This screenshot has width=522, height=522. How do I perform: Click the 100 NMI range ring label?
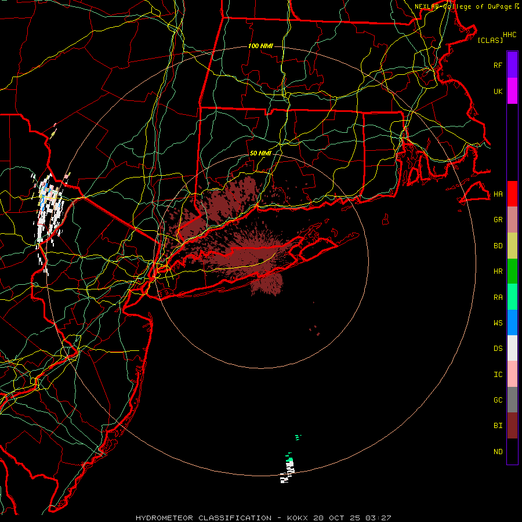pyautogui.click(x=260, y=46)
